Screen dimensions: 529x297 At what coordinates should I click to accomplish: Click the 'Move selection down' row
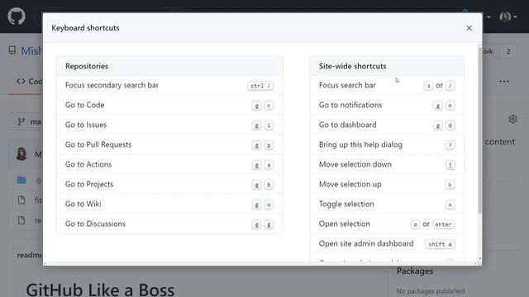(387, 164)
